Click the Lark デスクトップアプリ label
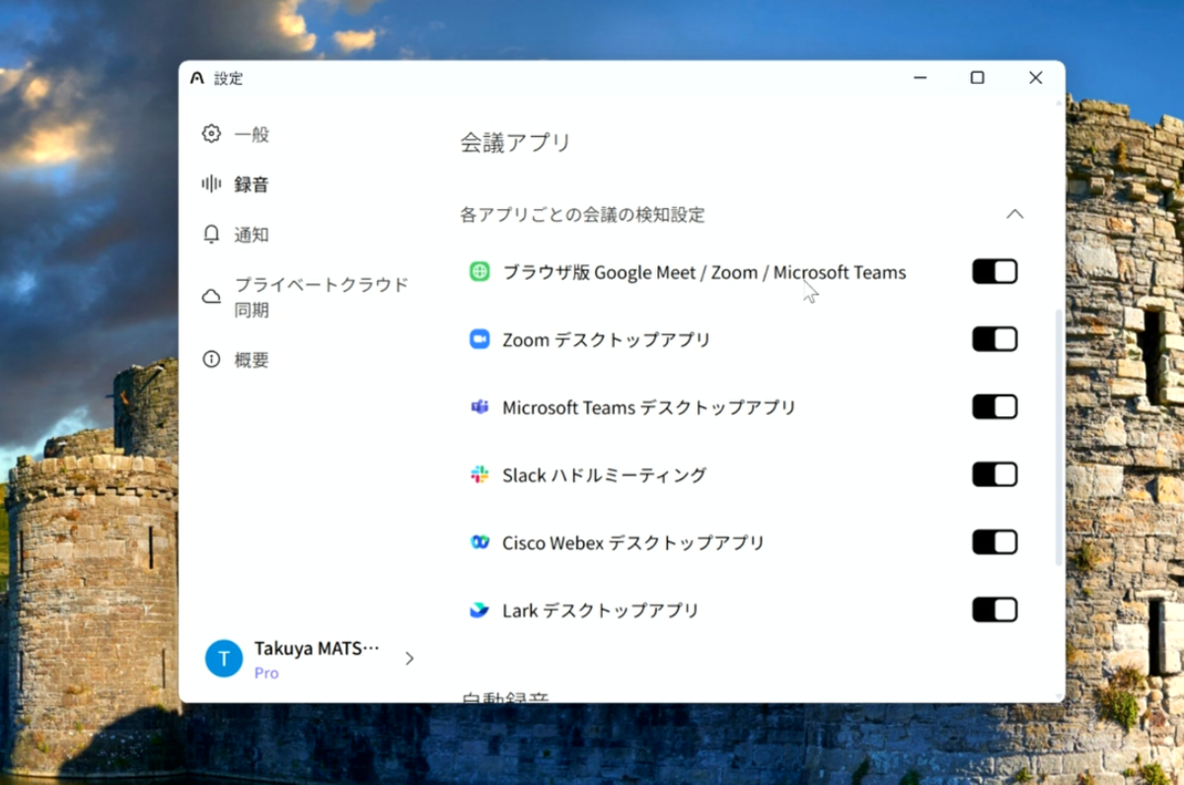The width and height of the screenshot is (1184, 785). click(x=601, y=610)
